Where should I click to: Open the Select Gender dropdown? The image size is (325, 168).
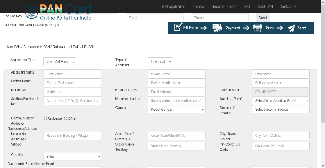[x=177, y=110]
